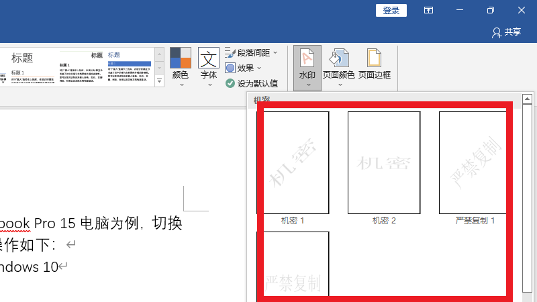Select the 机密 1 watermark thumbnail
This screenshot has width=537, height=302.
pos(293,162)
